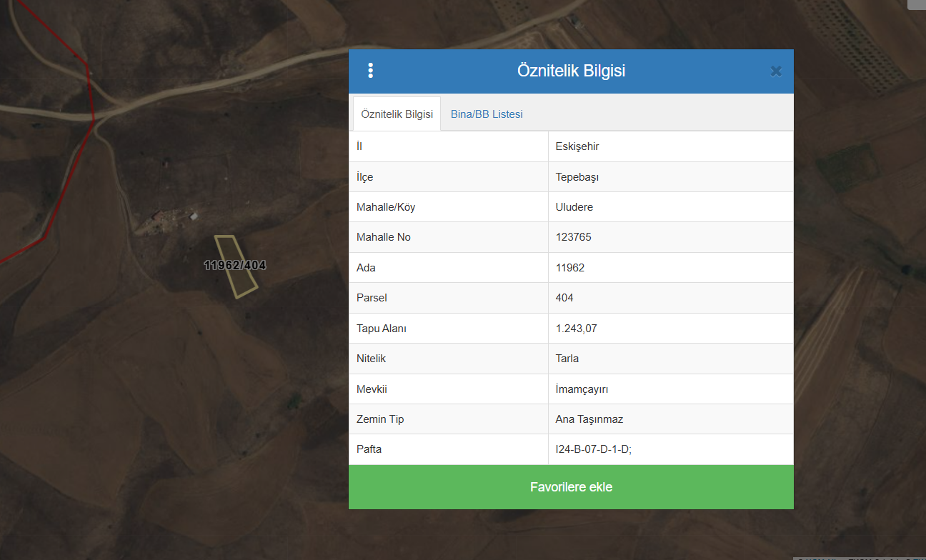
Task: Close the Öznitelik Bilgisi dialog
Action: (776, 71)
